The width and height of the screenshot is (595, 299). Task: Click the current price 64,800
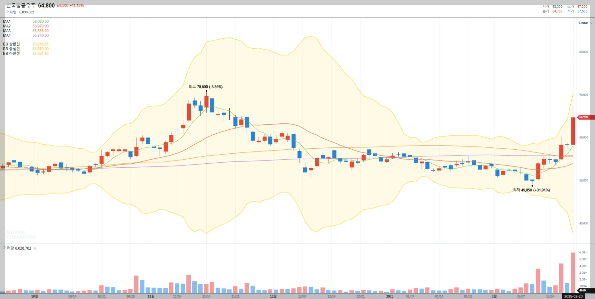click(46, 6)
